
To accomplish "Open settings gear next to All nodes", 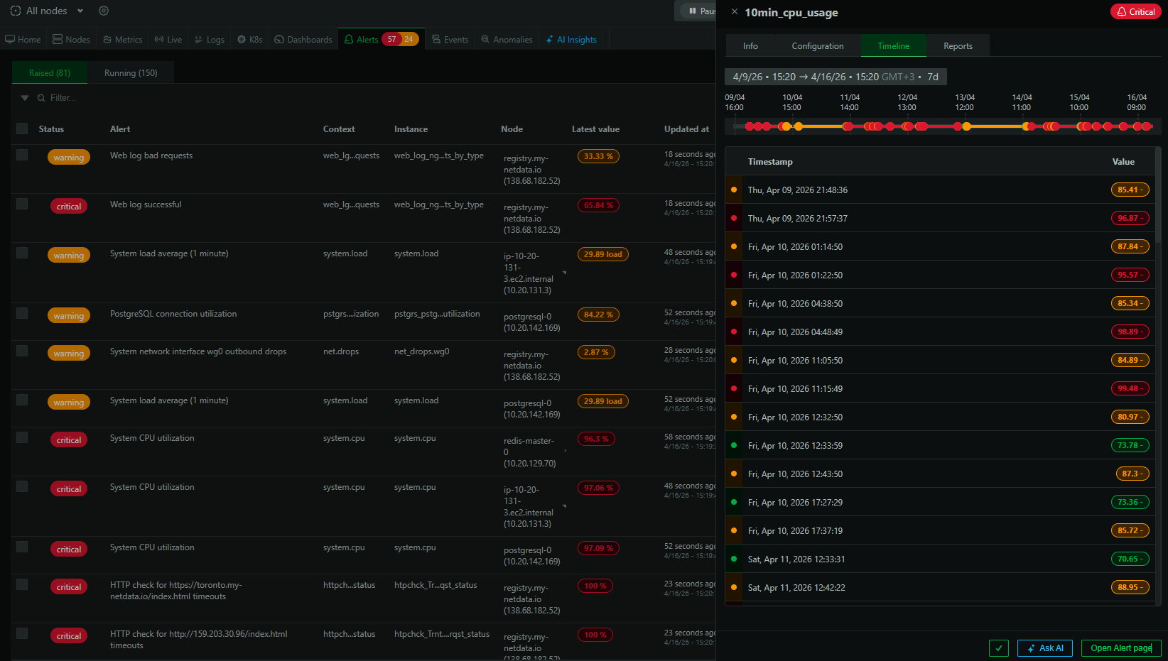I will [104, 11].
